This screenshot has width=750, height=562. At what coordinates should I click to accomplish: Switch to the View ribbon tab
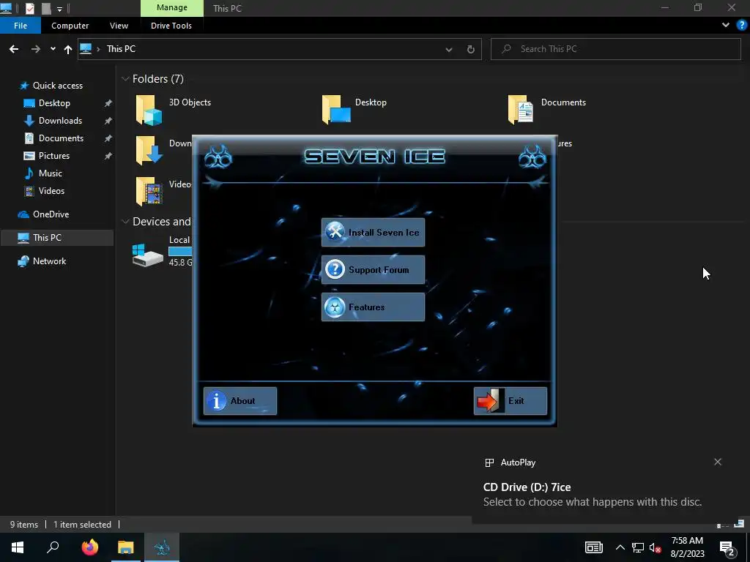click(119, 26)
